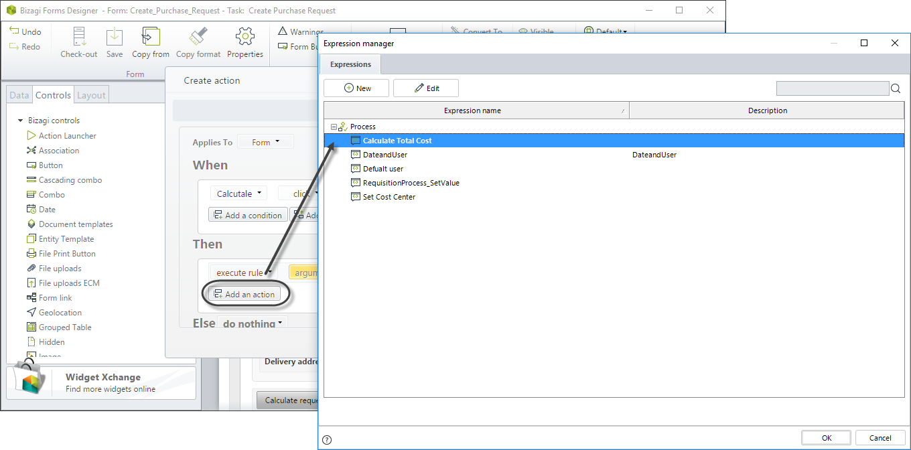The image size is (911, 450).
Task: Click the Widget Xchange shopping bag icon
Action: pyautogui.click(x=30, y=378)
